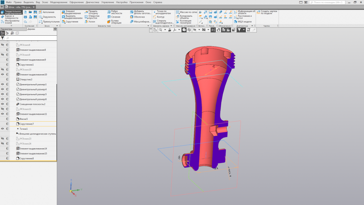Select the Автолиния sketch tool
The image size is (364, 205).
point(49,12)
